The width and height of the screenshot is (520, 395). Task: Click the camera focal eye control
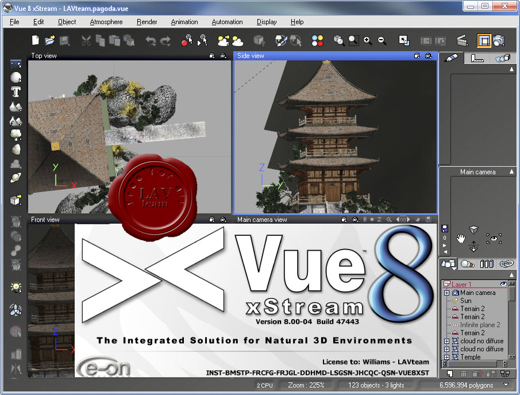click(494, 239)
